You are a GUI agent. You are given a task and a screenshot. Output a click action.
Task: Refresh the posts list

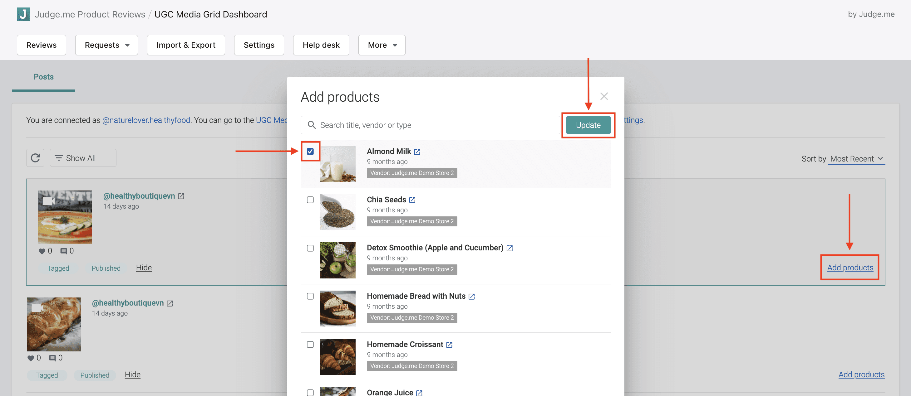(35, 158)
